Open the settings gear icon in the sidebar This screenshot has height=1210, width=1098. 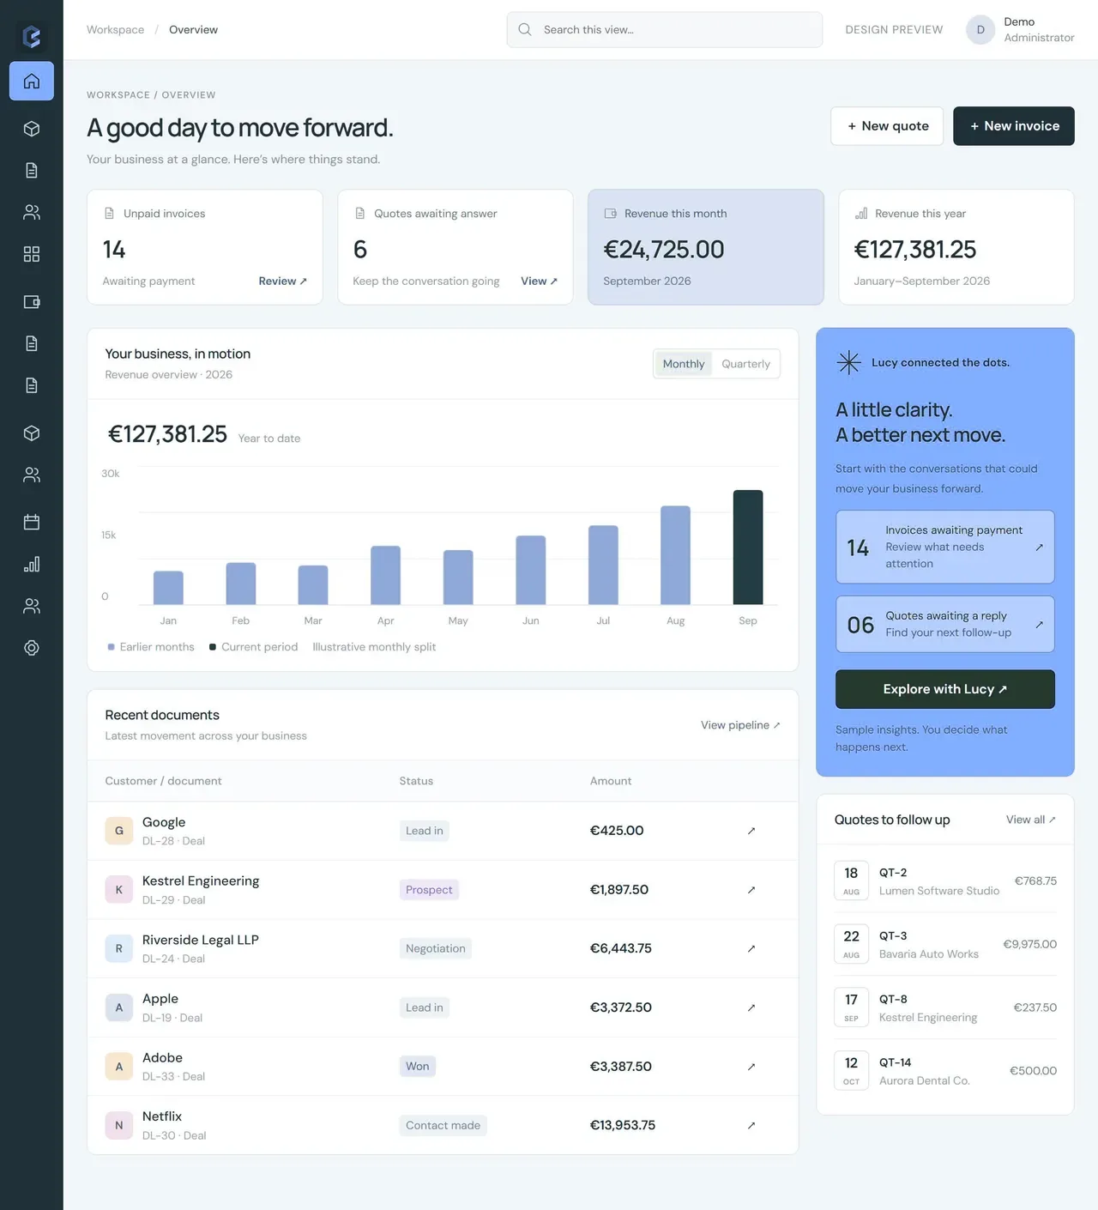click(x=32, y=648)
